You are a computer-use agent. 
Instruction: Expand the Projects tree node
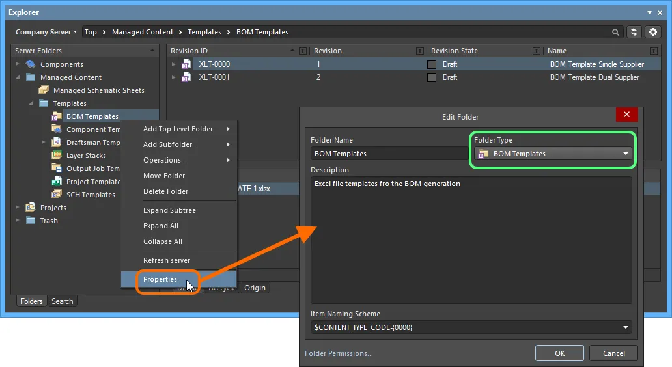point(18,208)
